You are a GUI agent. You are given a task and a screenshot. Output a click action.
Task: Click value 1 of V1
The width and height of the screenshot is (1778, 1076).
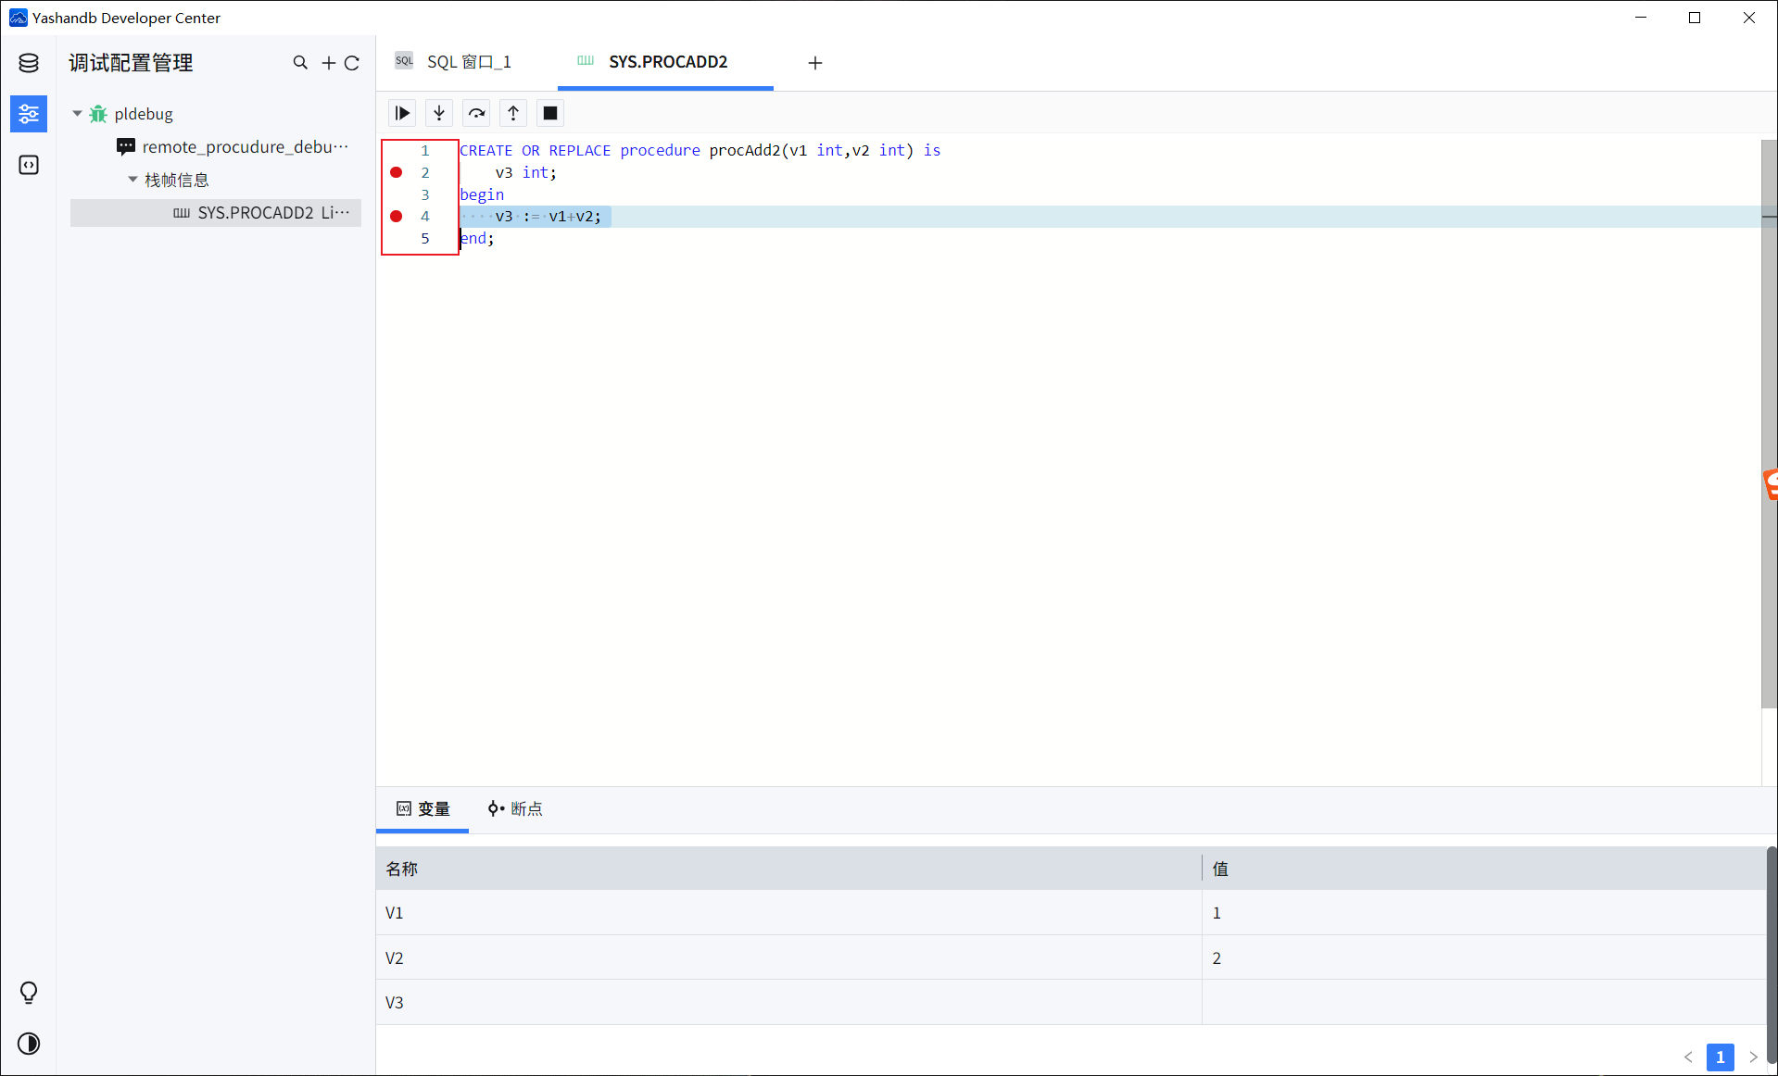coord(1217,913)
